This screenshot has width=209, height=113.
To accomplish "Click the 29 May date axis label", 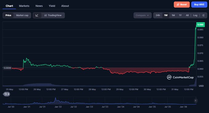I will pyautogui.click(x=120, y=89).
